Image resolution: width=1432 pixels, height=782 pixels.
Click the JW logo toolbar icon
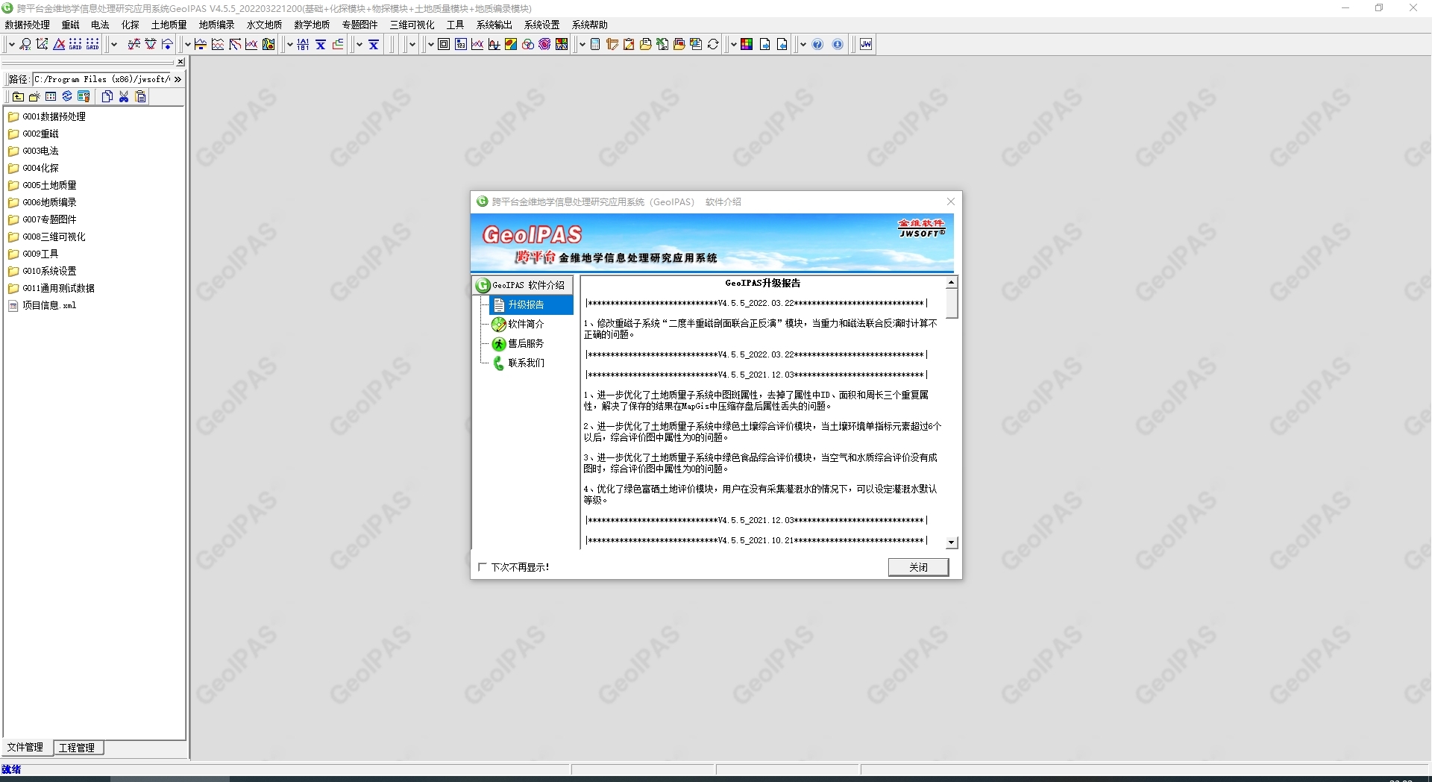pos(866,45)
